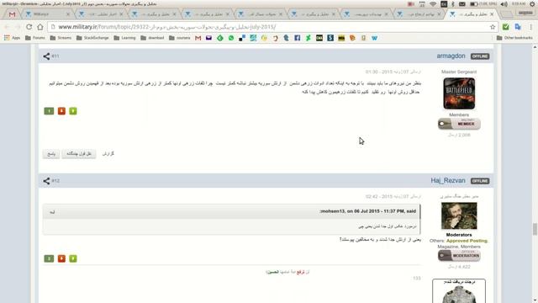
Task: Go to the browser home page
Action: click(40, 27)
